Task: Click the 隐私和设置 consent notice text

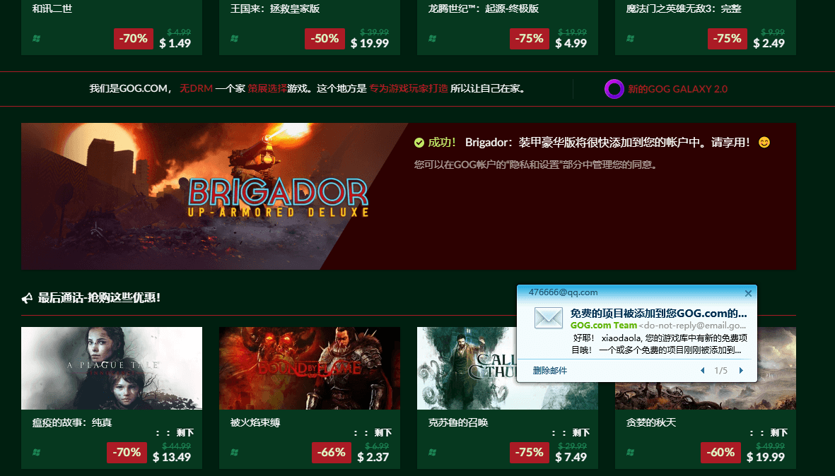Action: (x=536, y=165)
